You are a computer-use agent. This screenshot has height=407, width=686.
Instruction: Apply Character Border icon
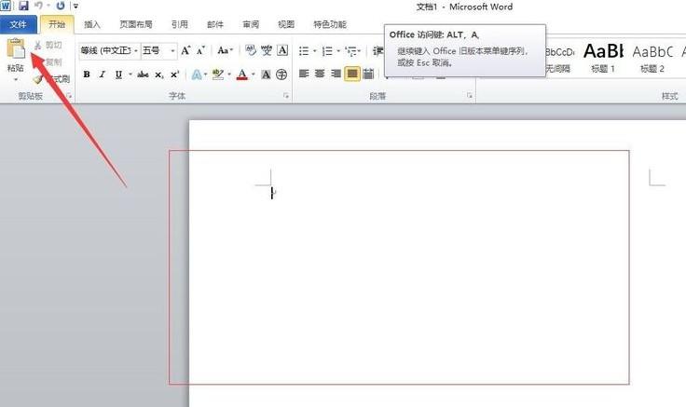(282, 50)
